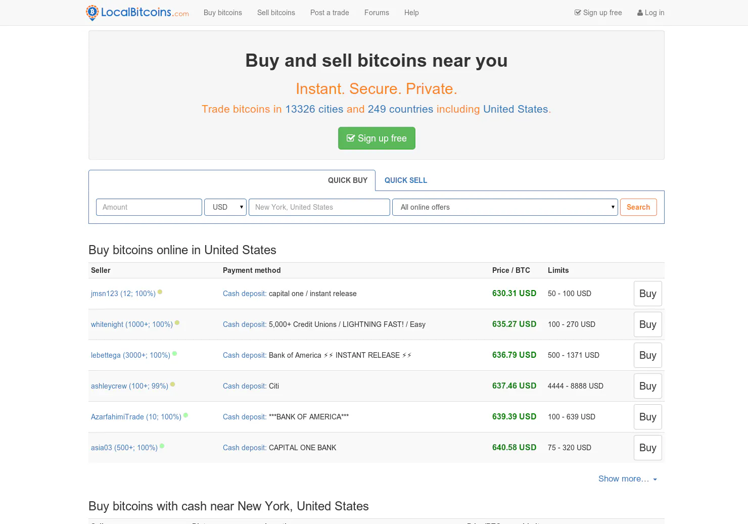Open seller whitenight profile
The width and height of the screenshot is (748, 524).
[x=132, y=324]
